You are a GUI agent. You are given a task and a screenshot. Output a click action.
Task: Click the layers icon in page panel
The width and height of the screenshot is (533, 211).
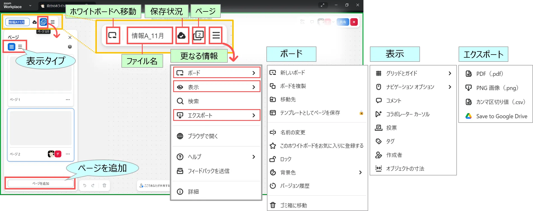70,47
